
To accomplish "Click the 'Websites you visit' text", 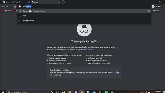I will 95,58.
